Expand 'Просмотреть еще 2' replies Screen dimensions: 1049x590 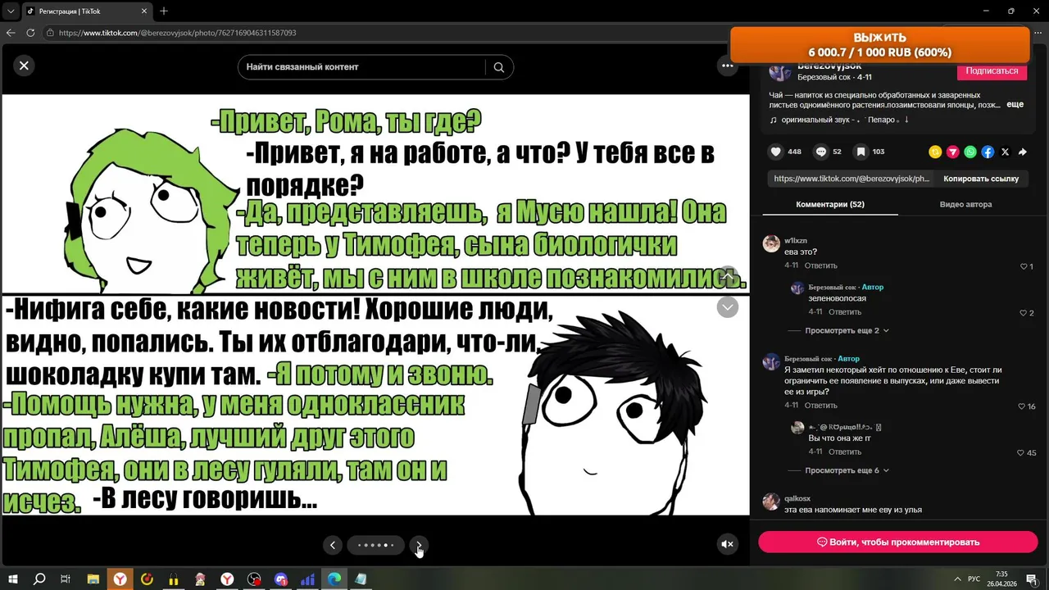pos(847,330)
